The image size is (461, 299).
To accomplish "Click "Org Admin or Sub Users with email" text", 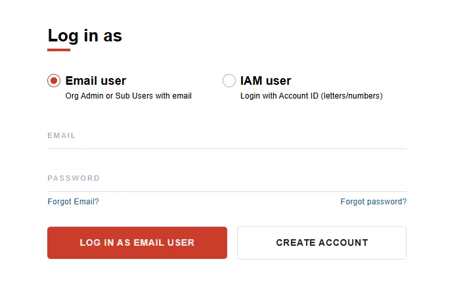I will point(128,96).
